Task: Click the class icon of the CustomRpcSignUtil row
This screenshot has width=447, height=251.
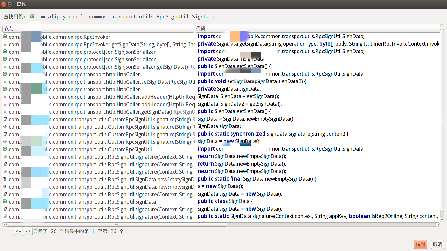Action: point(5,149)
